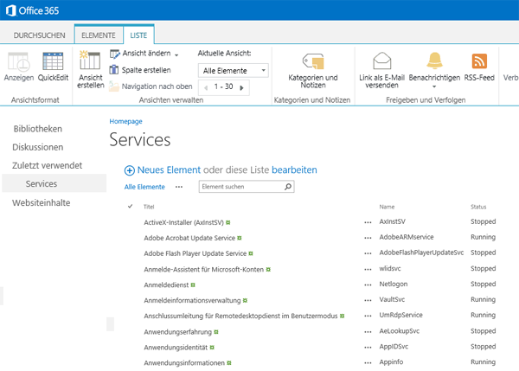519x371 pixels.
Task: Click the Office 365 logo
Action: click(33, 10)
